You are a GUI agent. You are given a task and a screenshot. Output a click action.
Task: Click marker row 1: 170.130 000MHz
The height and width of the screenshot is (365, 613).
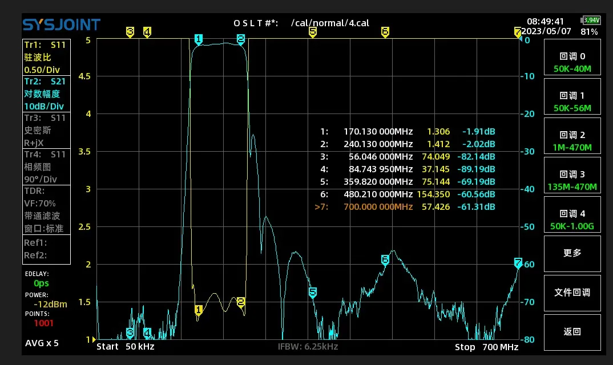(408, 132)
